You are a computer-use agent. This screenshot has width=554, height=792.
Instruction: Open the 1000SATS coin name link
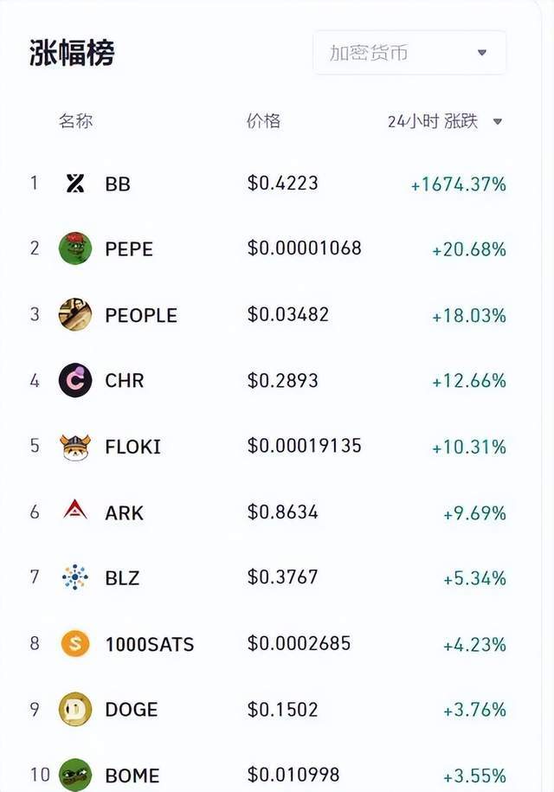(150, 644)
